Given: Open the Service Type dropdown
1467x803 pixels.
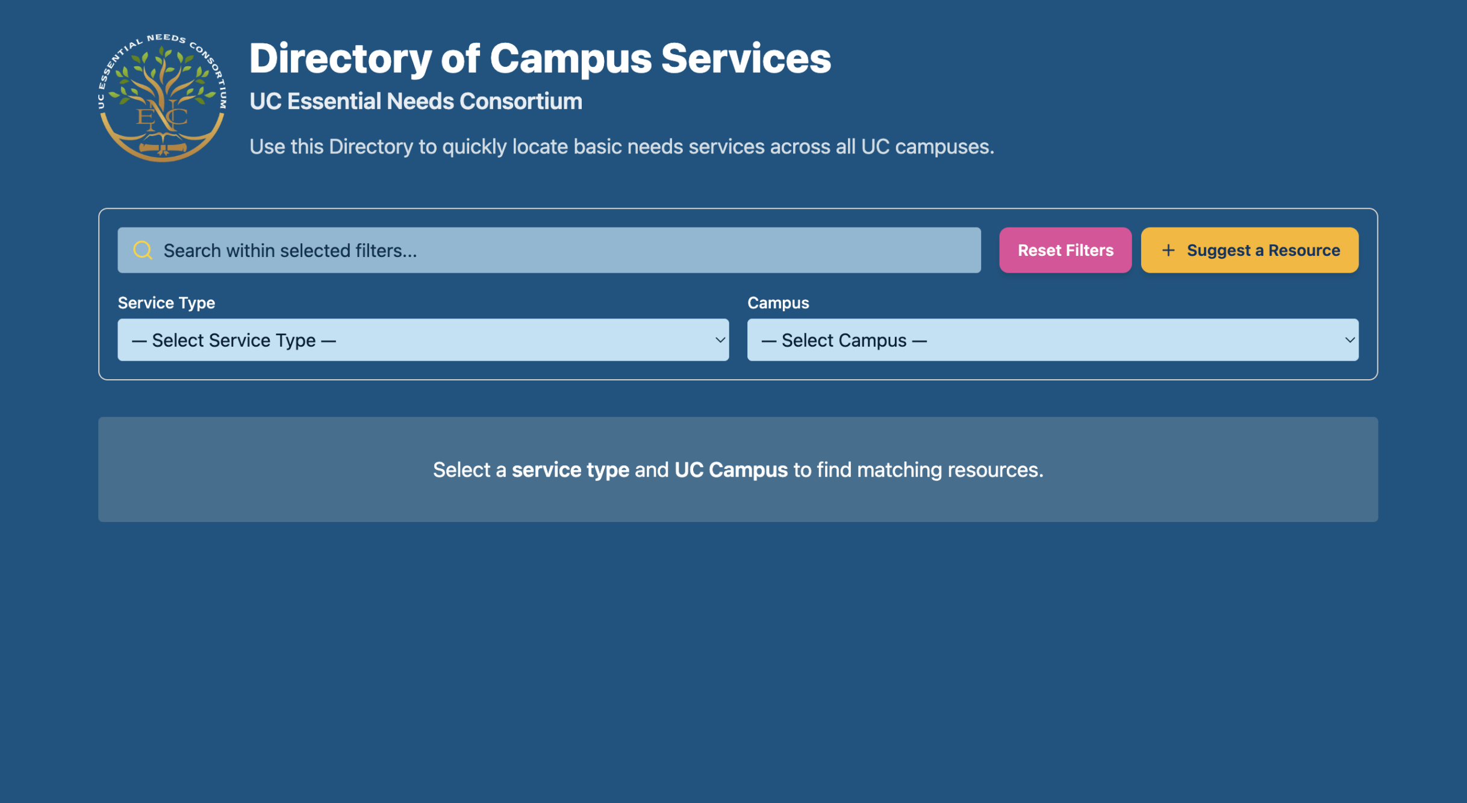Looking at the screenshot, I should [x=423, y=339].
